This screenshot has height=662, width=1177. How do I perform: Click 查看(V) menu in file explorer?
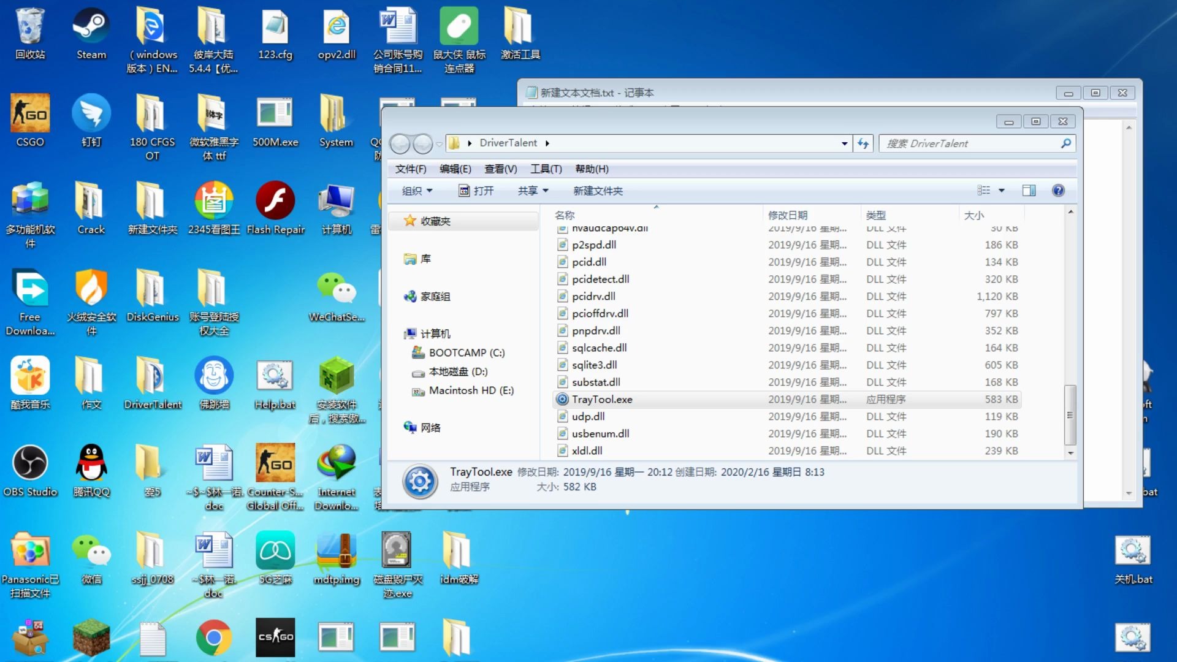coord(499,168)
